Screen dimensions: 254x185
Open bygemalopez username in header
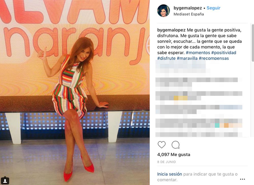point(188,8)
